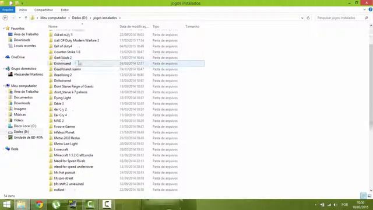Switch to large icons view in status bar
The height and width of the screenshot is (210, 373).
(370, 196)
